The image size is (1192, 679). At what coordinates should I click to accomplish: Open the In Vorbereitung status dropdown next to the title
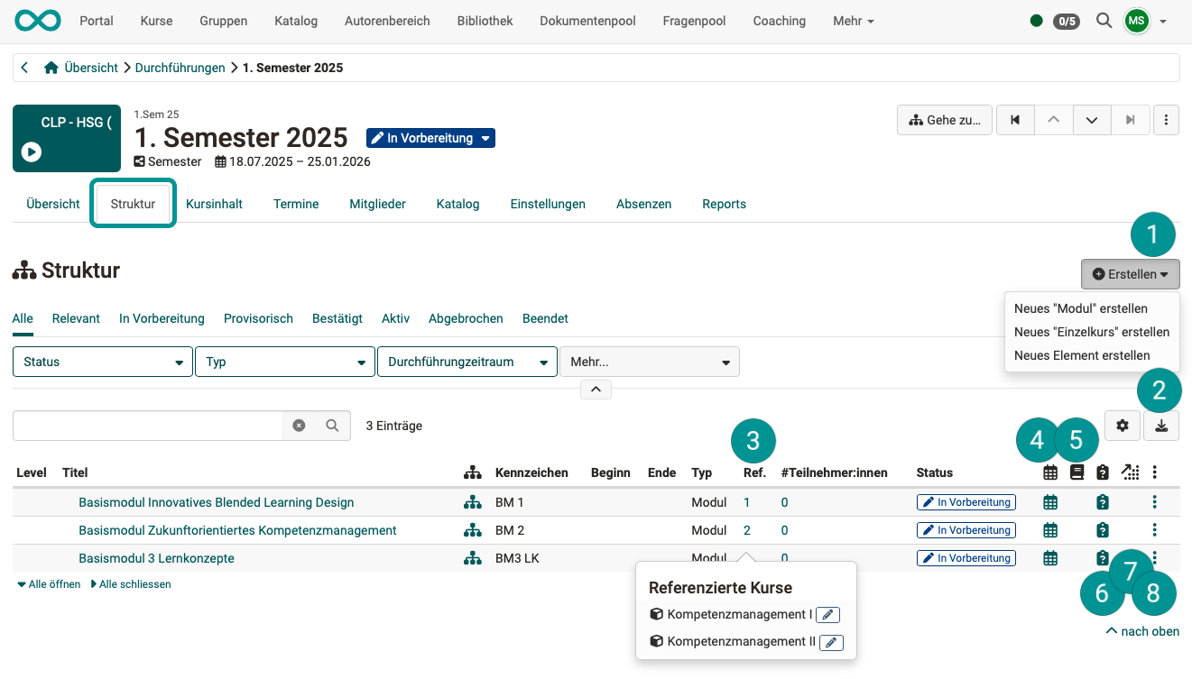430,138
